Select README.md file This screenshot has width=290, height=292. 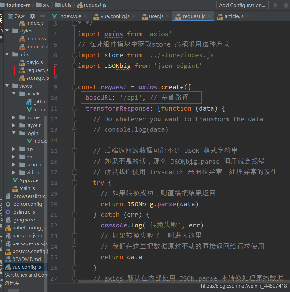23,259
